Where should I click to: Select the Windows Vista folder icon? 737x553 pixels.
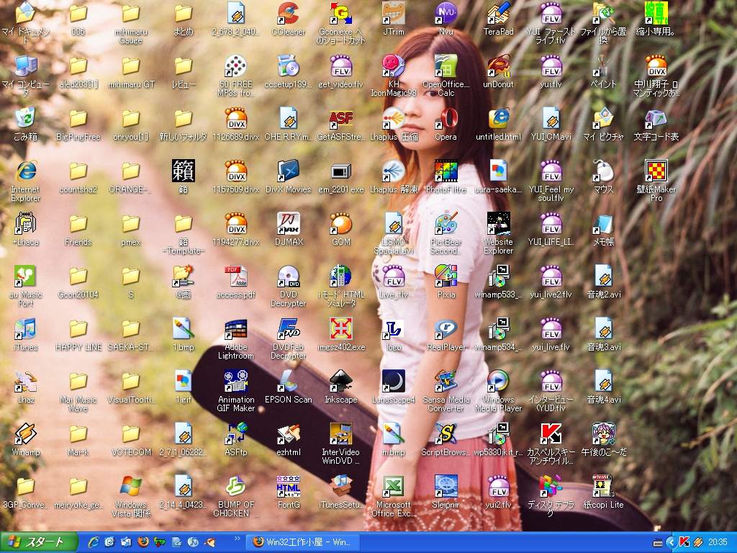[x=131, y=487]
